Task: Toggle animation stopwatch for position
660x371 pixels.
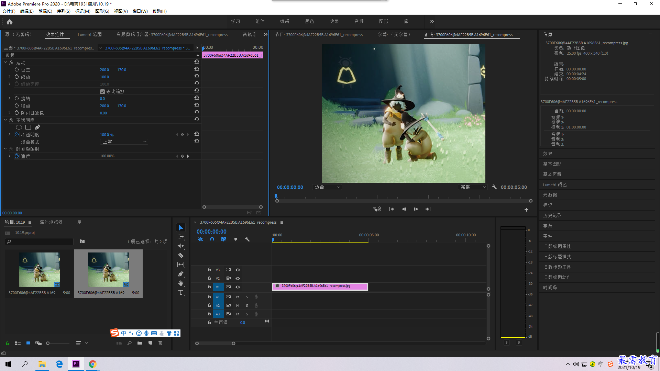Action: (x=16, y=69)
